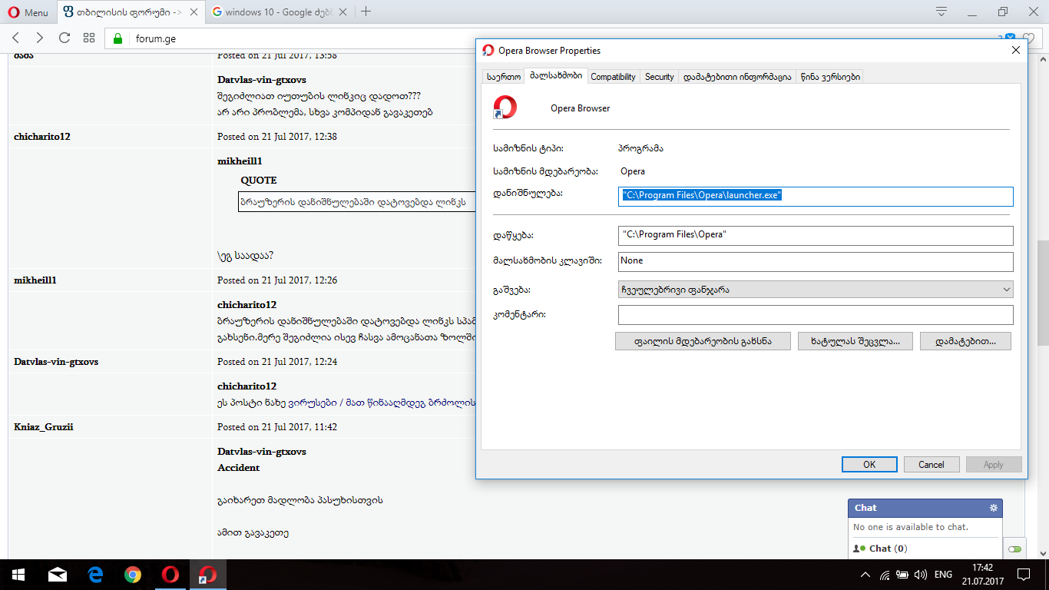Toggle the green chat availability switch
The height and width of the screenshot is (590, 1049).
(1014, 549)
